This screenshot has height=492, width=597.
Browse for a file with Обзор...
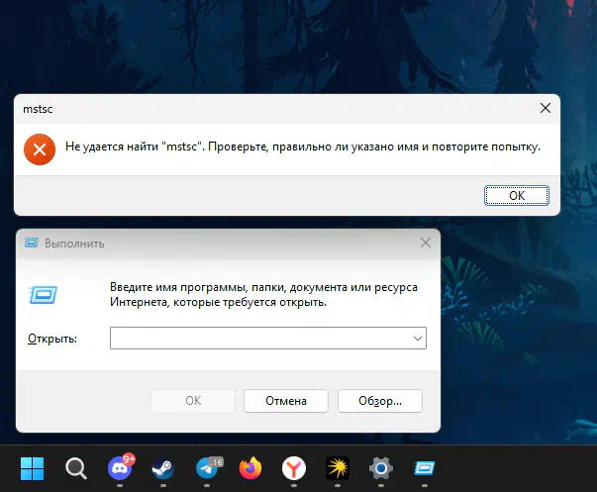click(x=380, y=401)
